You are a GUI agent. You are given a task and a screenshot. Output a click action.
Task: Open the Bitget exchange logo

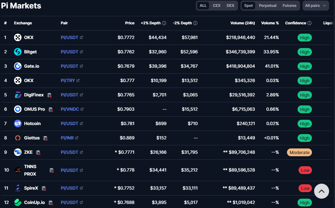tap(18, 52)
